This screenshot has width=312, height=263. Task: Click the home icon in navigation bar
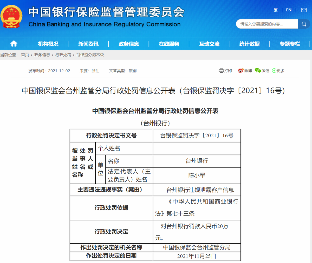[14, 44]
